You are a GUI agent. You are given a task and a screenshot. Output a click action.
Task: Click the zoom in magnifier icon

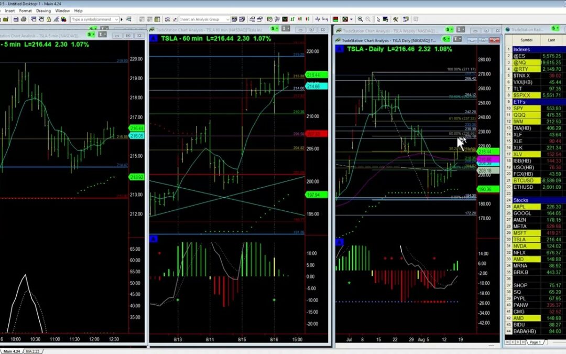360,19
